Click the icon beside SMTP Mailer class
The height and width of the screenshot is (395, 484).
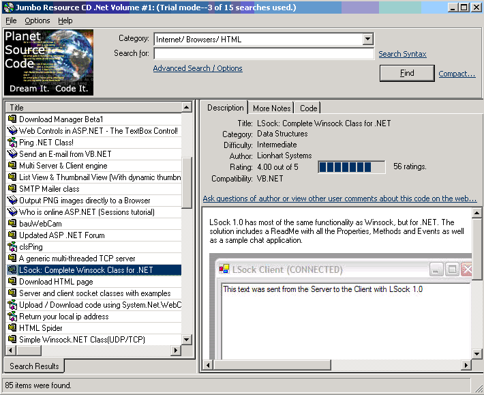click(12, 189)
